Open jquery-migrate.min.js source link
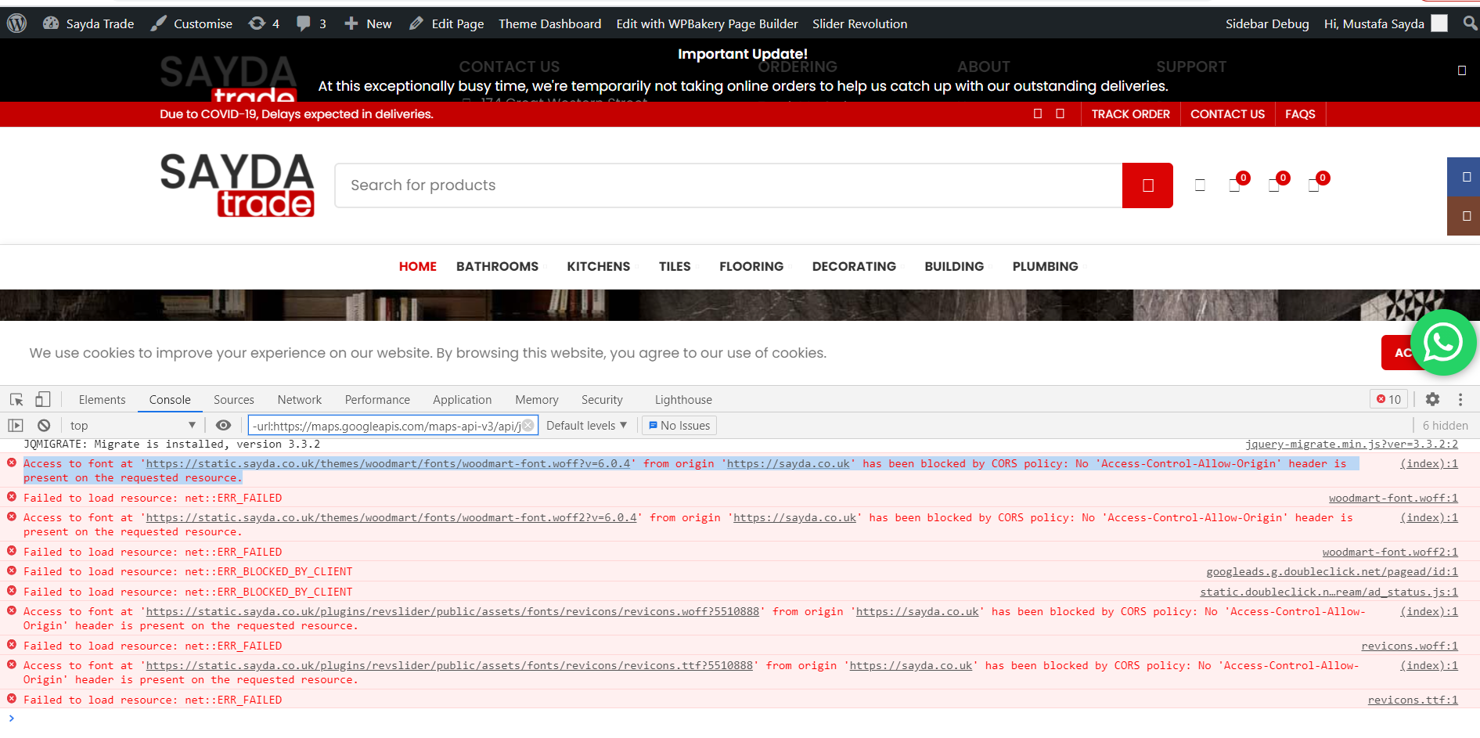1480x738 pixels. click(1352, 445)
